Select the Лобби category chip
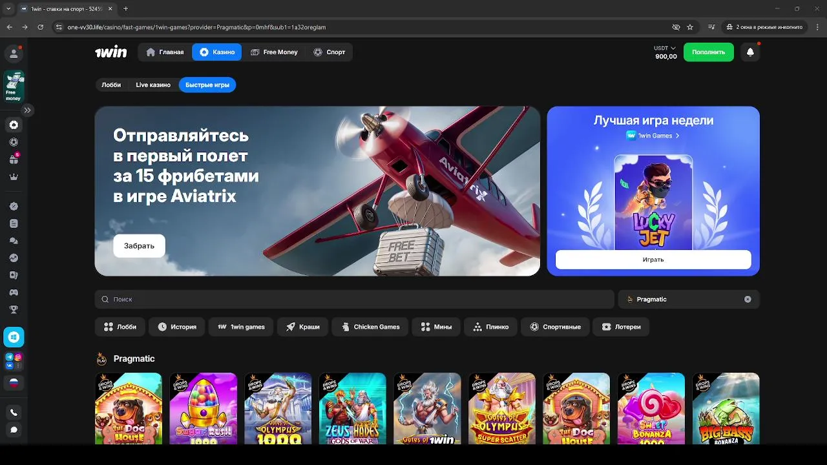 (x=120, y=327)
